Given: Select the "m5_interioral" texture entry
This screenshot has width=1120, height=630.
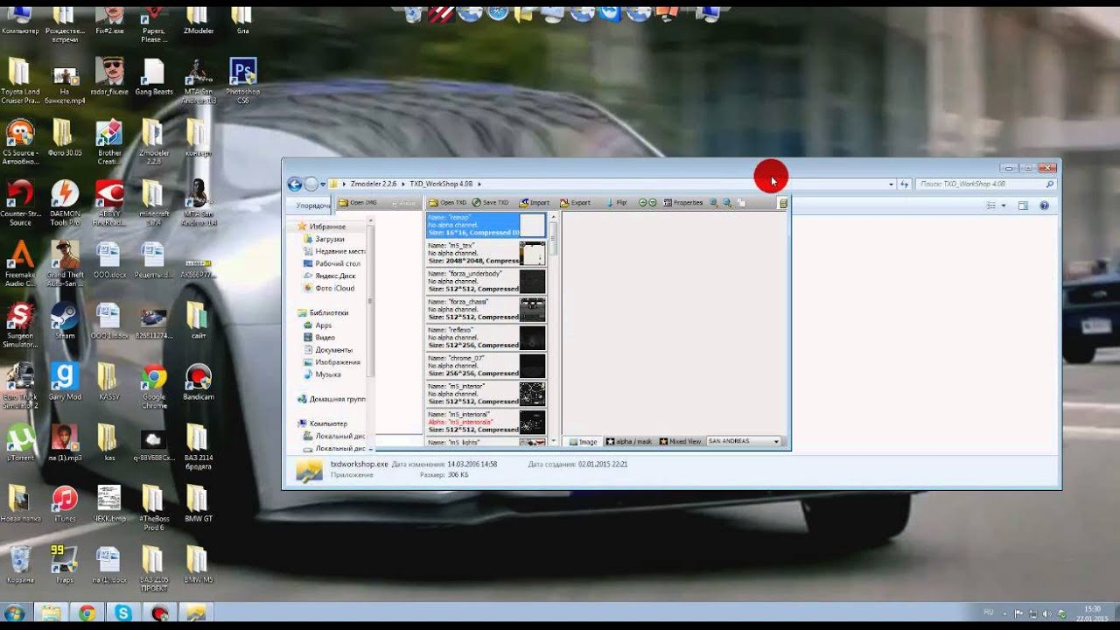Looking at the screenshot, I should [486, 422].
